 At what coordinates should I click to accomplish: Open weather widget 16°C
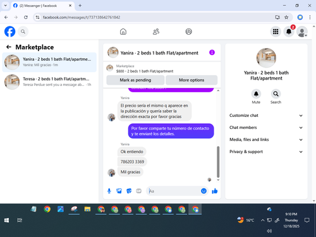(x=246, y=220)
